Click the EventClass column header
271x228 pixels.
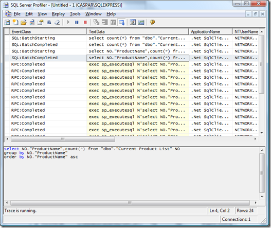click(48, 32)
